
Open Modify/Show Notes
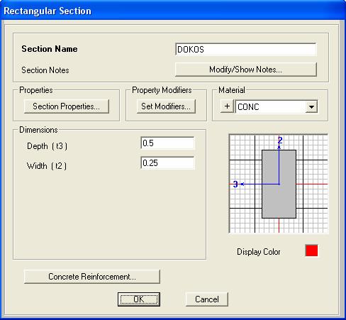[x=245, y=70]
